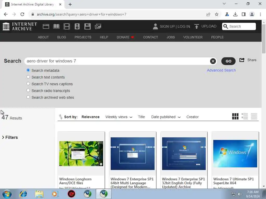The width and height of the screenshot is (266, 199).
Task: Open Chrome three-dot menu
Action: (260, 15)
